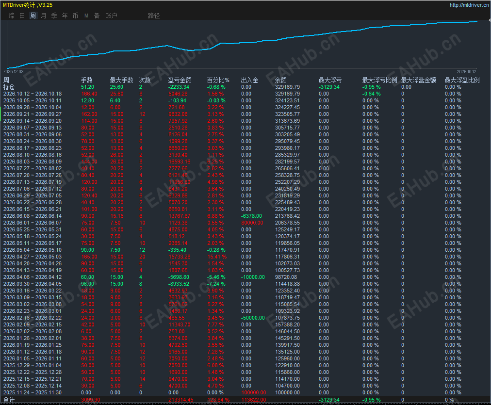Click the 百分比% column header
The height and width of the screenshot is (405, 491).
coord(218,80)
